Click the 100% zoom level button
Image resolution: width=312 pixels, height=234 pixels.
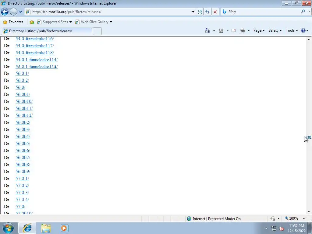[292, 218]
